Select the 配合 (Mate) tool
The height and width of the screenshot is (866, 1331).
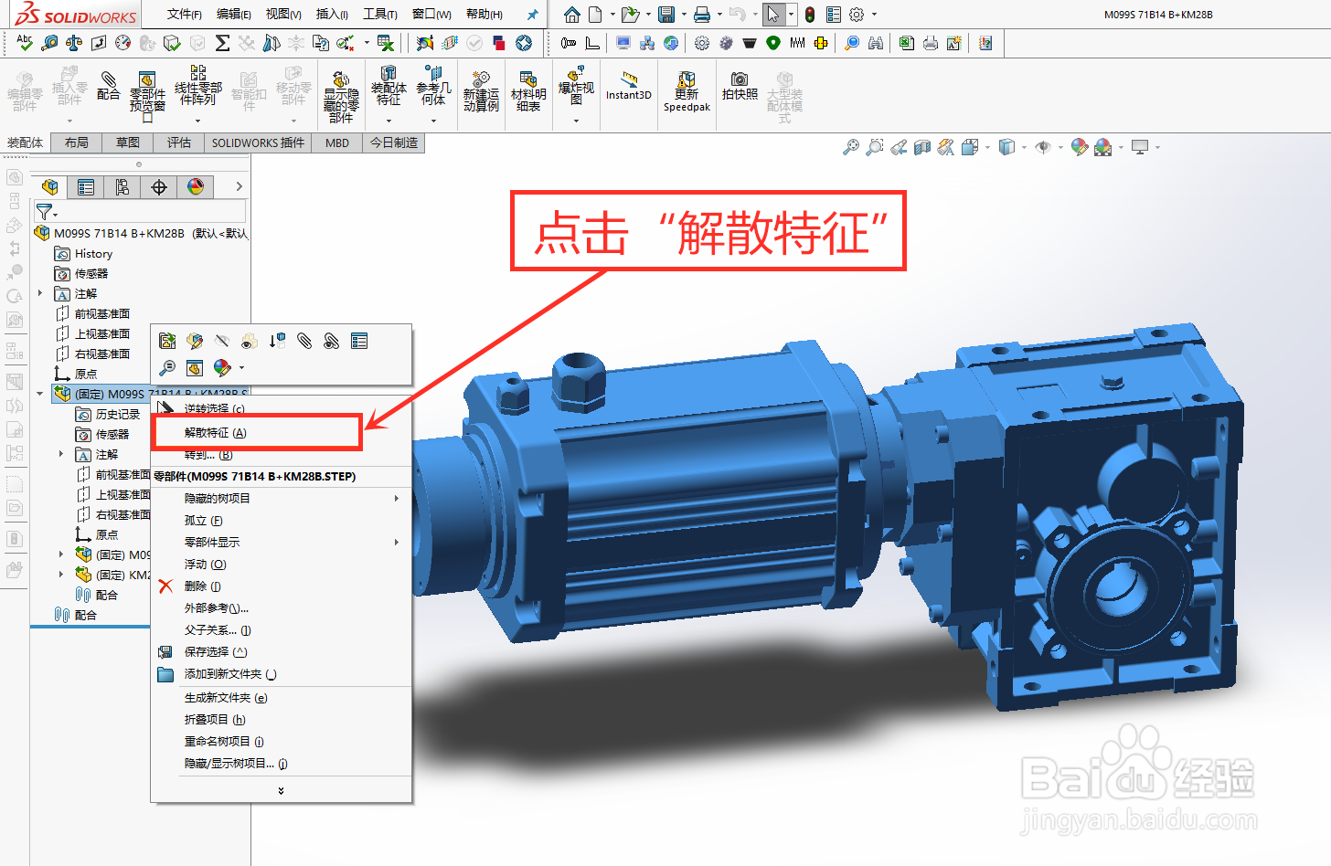point(109,89)
